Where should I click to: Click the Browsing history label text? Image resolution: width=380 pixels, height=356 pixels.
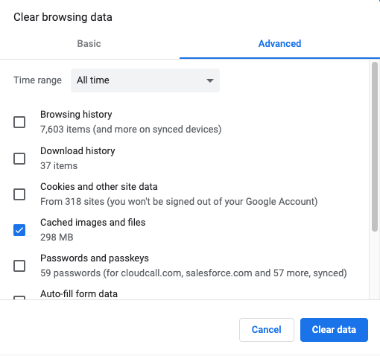76,115
